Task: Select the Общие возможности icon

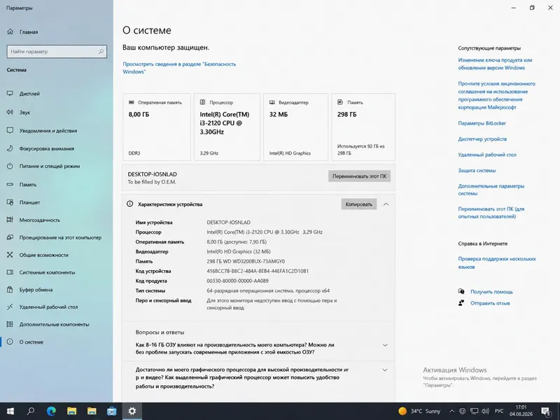Action: [10, 255]
